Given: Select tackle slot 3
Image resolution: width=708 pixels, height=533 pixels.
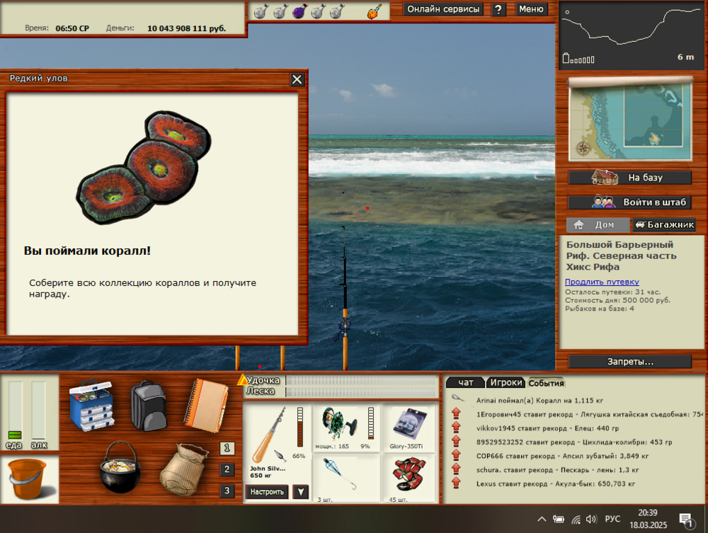Looking at the screenshot, I should coord(227,491).
